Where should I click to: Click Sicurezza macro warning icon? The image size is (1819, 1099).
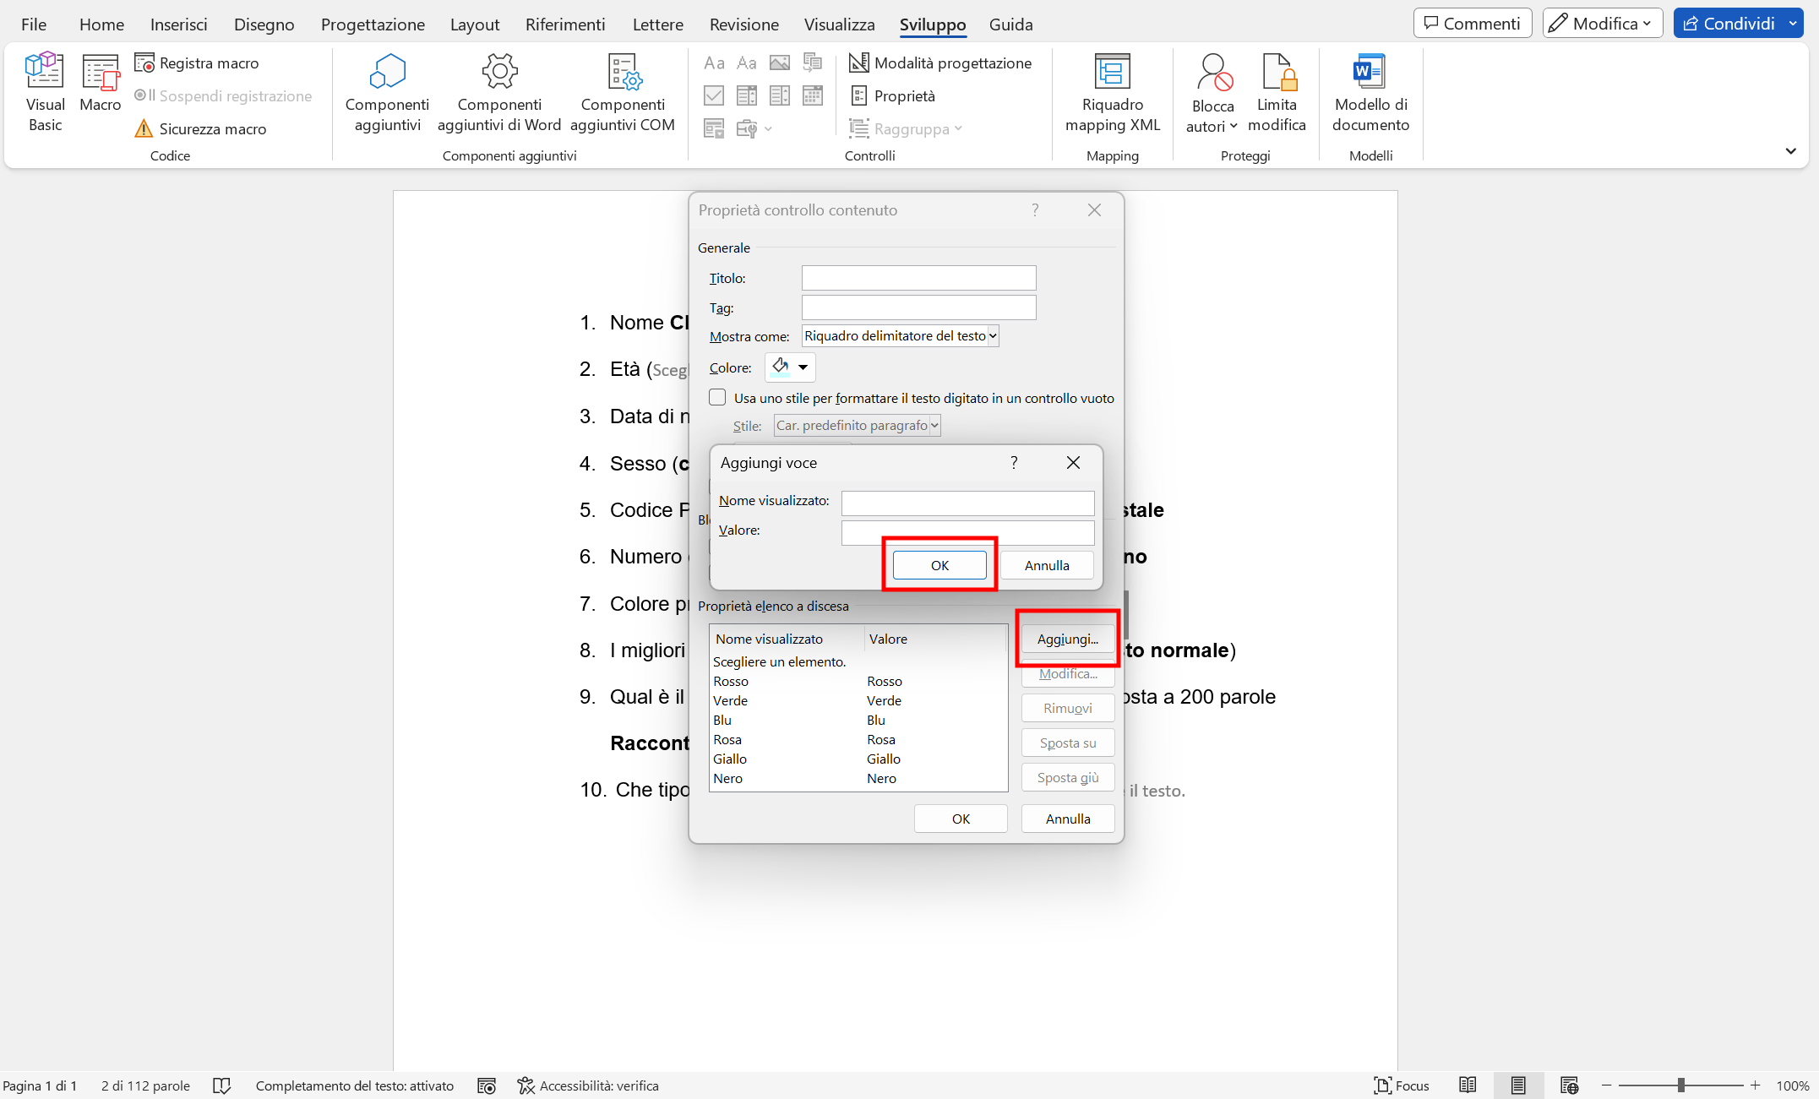coord(144,128)
